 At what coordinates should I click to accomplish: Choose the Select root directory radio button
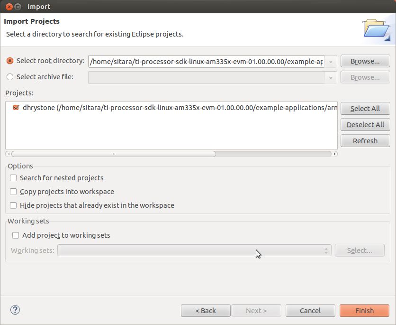pos(10,61)
